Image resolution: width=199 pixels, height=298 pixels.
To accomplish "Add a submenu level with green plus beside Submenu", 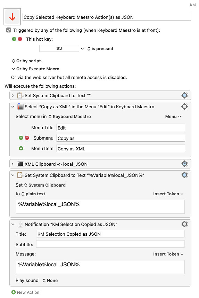I will [x=21, y=138].
